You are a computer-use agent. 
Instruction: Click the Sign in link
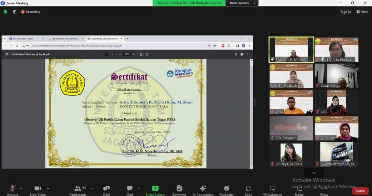[x=346, y=12]
